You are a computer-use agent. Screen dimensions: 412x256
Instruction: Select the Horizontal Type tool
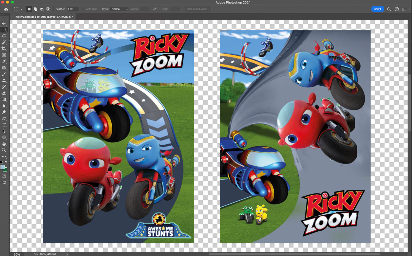coord(4,125)
